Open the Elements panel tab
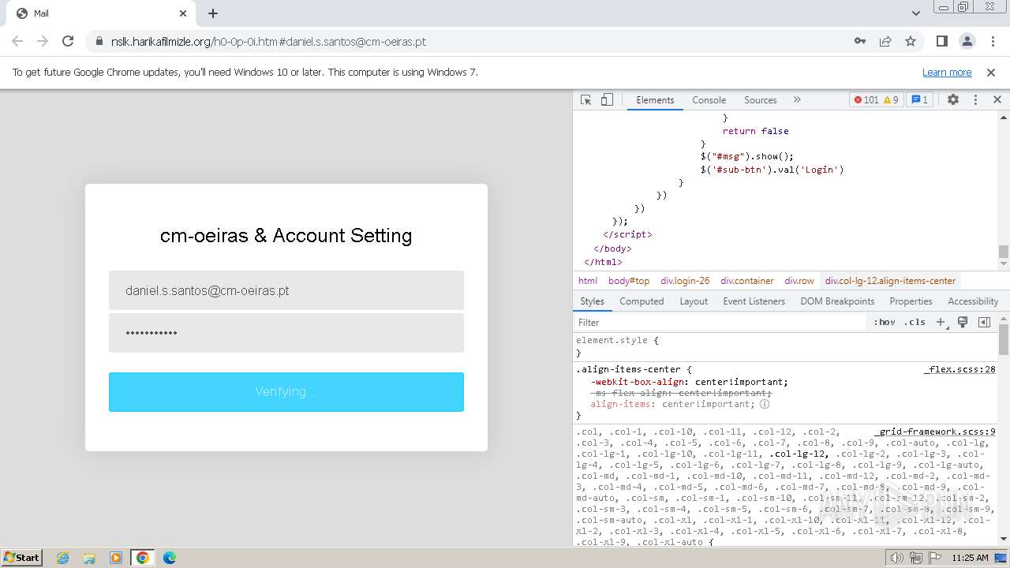 pos(655,100)
